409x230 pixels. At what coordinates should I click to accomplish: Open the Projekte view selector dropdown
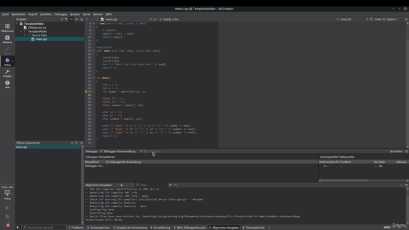(39, 19)
